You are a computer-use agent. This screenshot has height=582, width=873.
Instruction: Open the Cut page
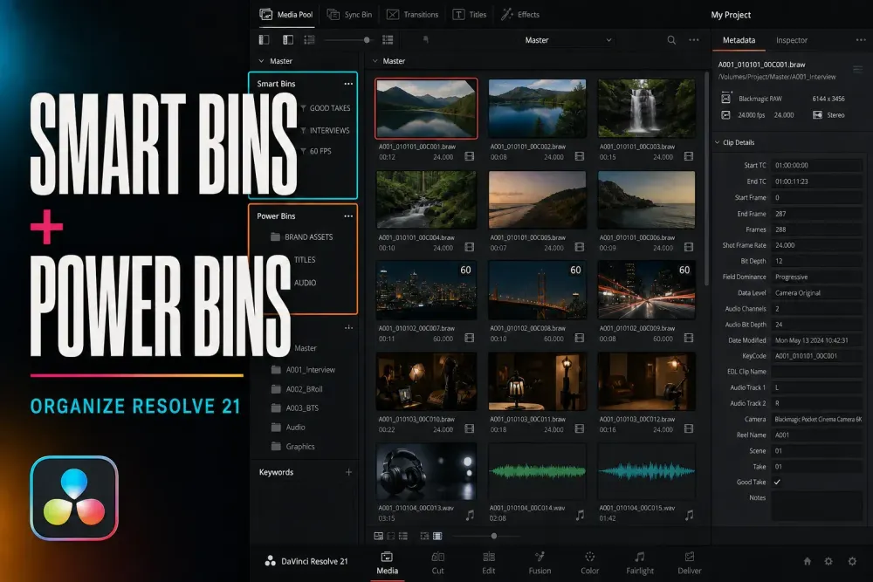pos(438,563)
